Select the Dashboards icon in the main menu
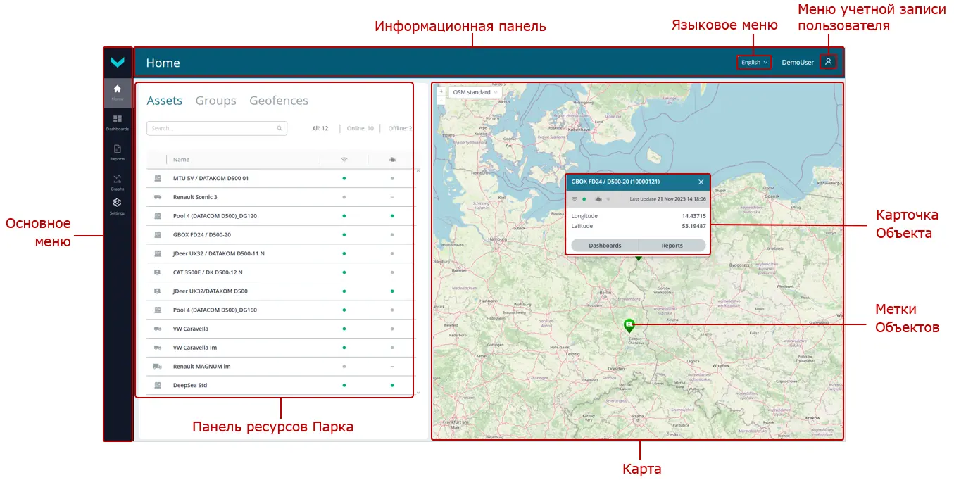Image resolution: width=954 pixels, height=480 pixels. click(x=117, y=122)
